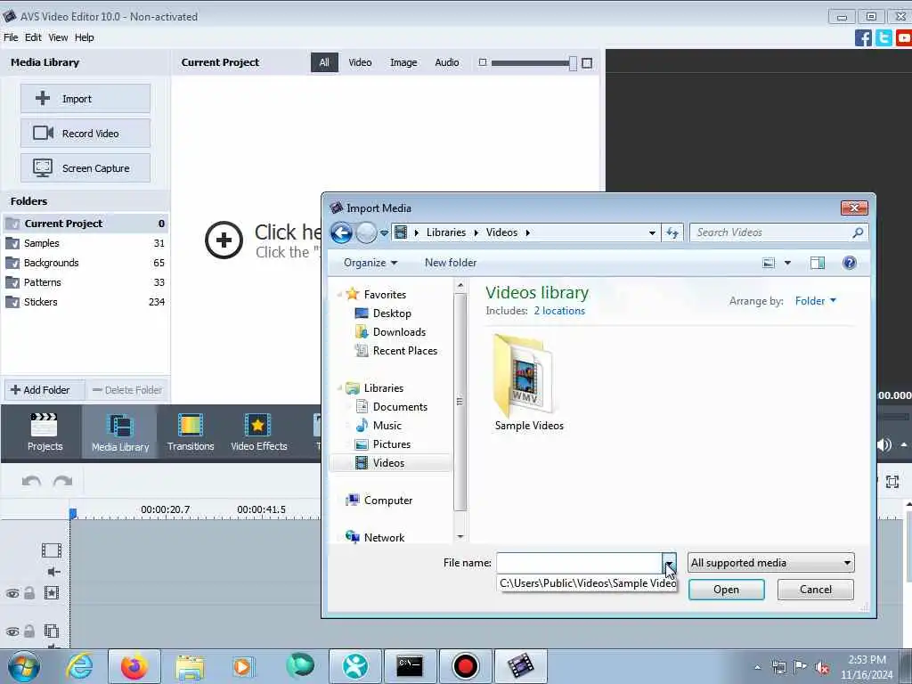This screenshot has width=912, height=684.
Task: Click the Change your view icon
Action: (769, 263)
